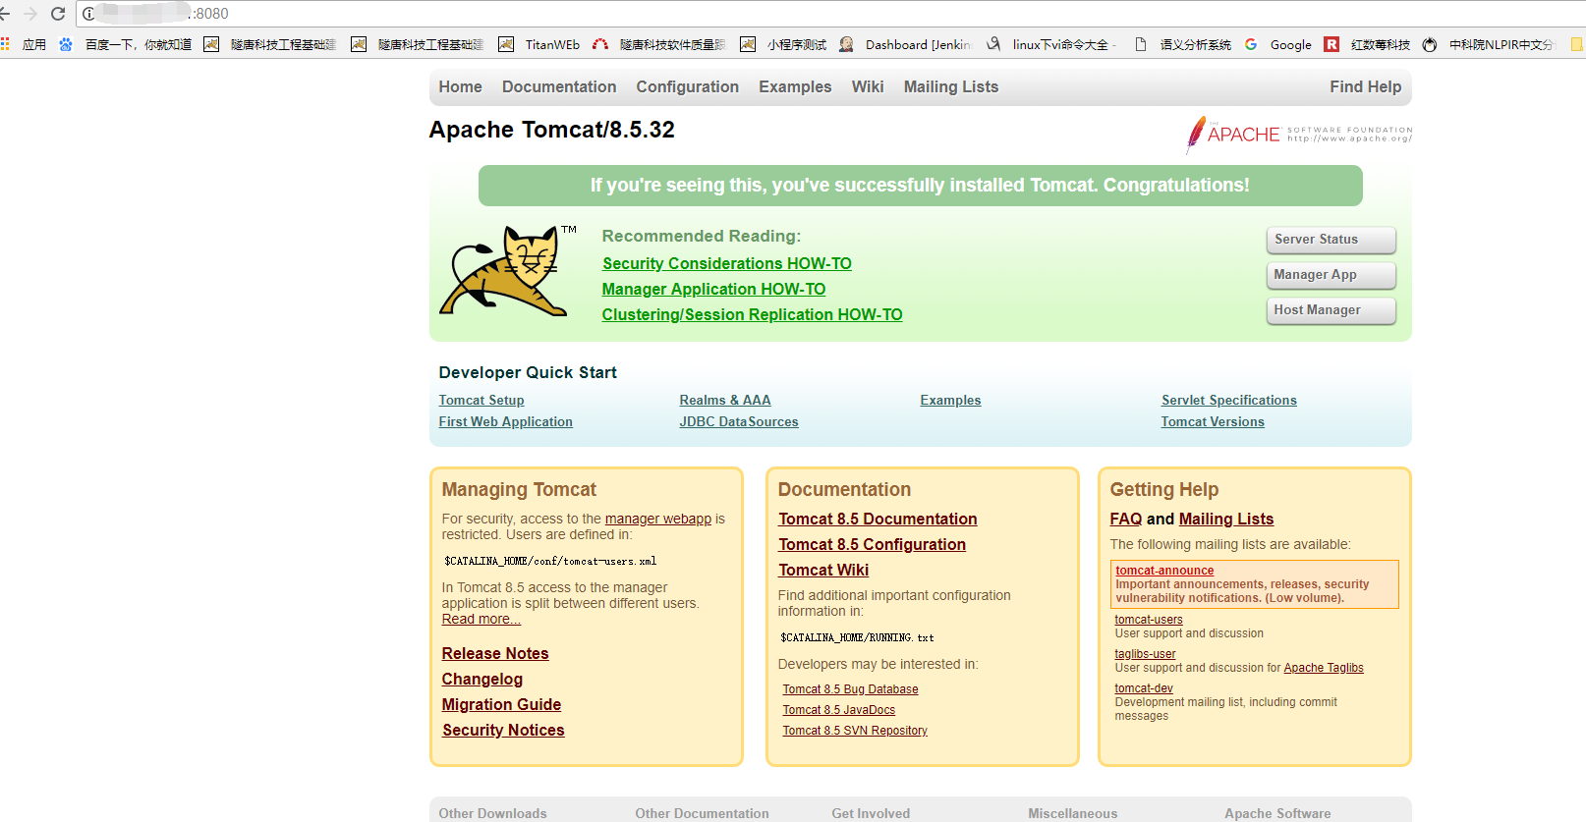
Task: Open the Servlet Specifications link
Action: (1229, 400)
